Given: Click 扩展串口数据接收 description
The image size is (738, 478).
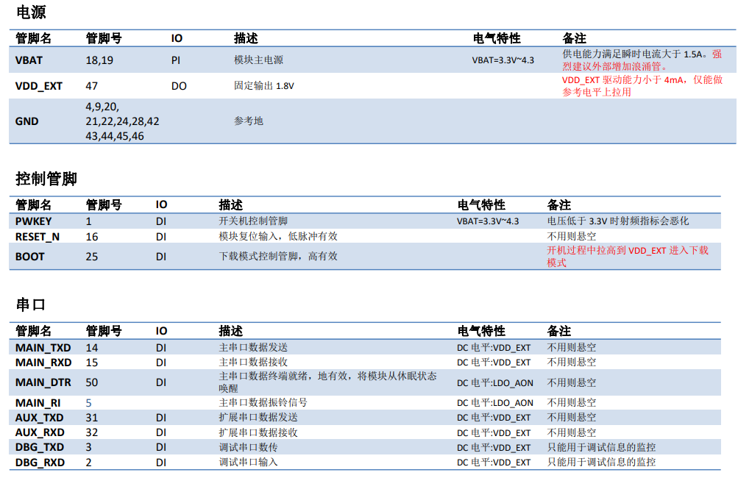Looking at the screenshot, I should coord(258,432).
